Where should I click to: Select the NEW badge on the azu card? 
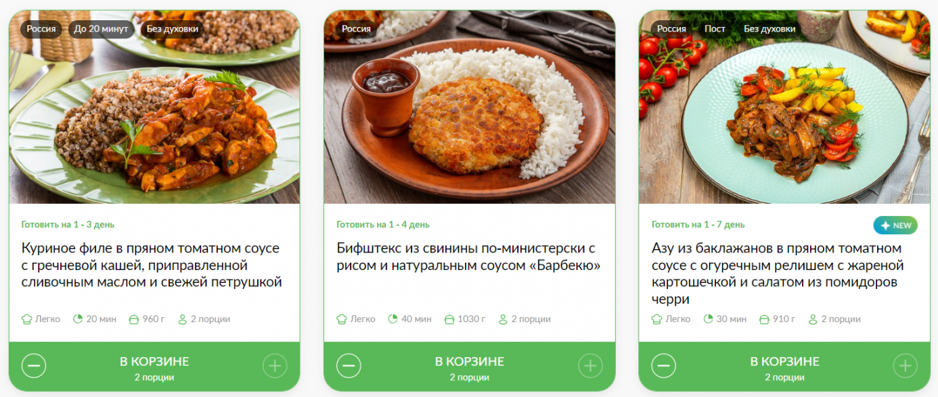pos(895,226)
